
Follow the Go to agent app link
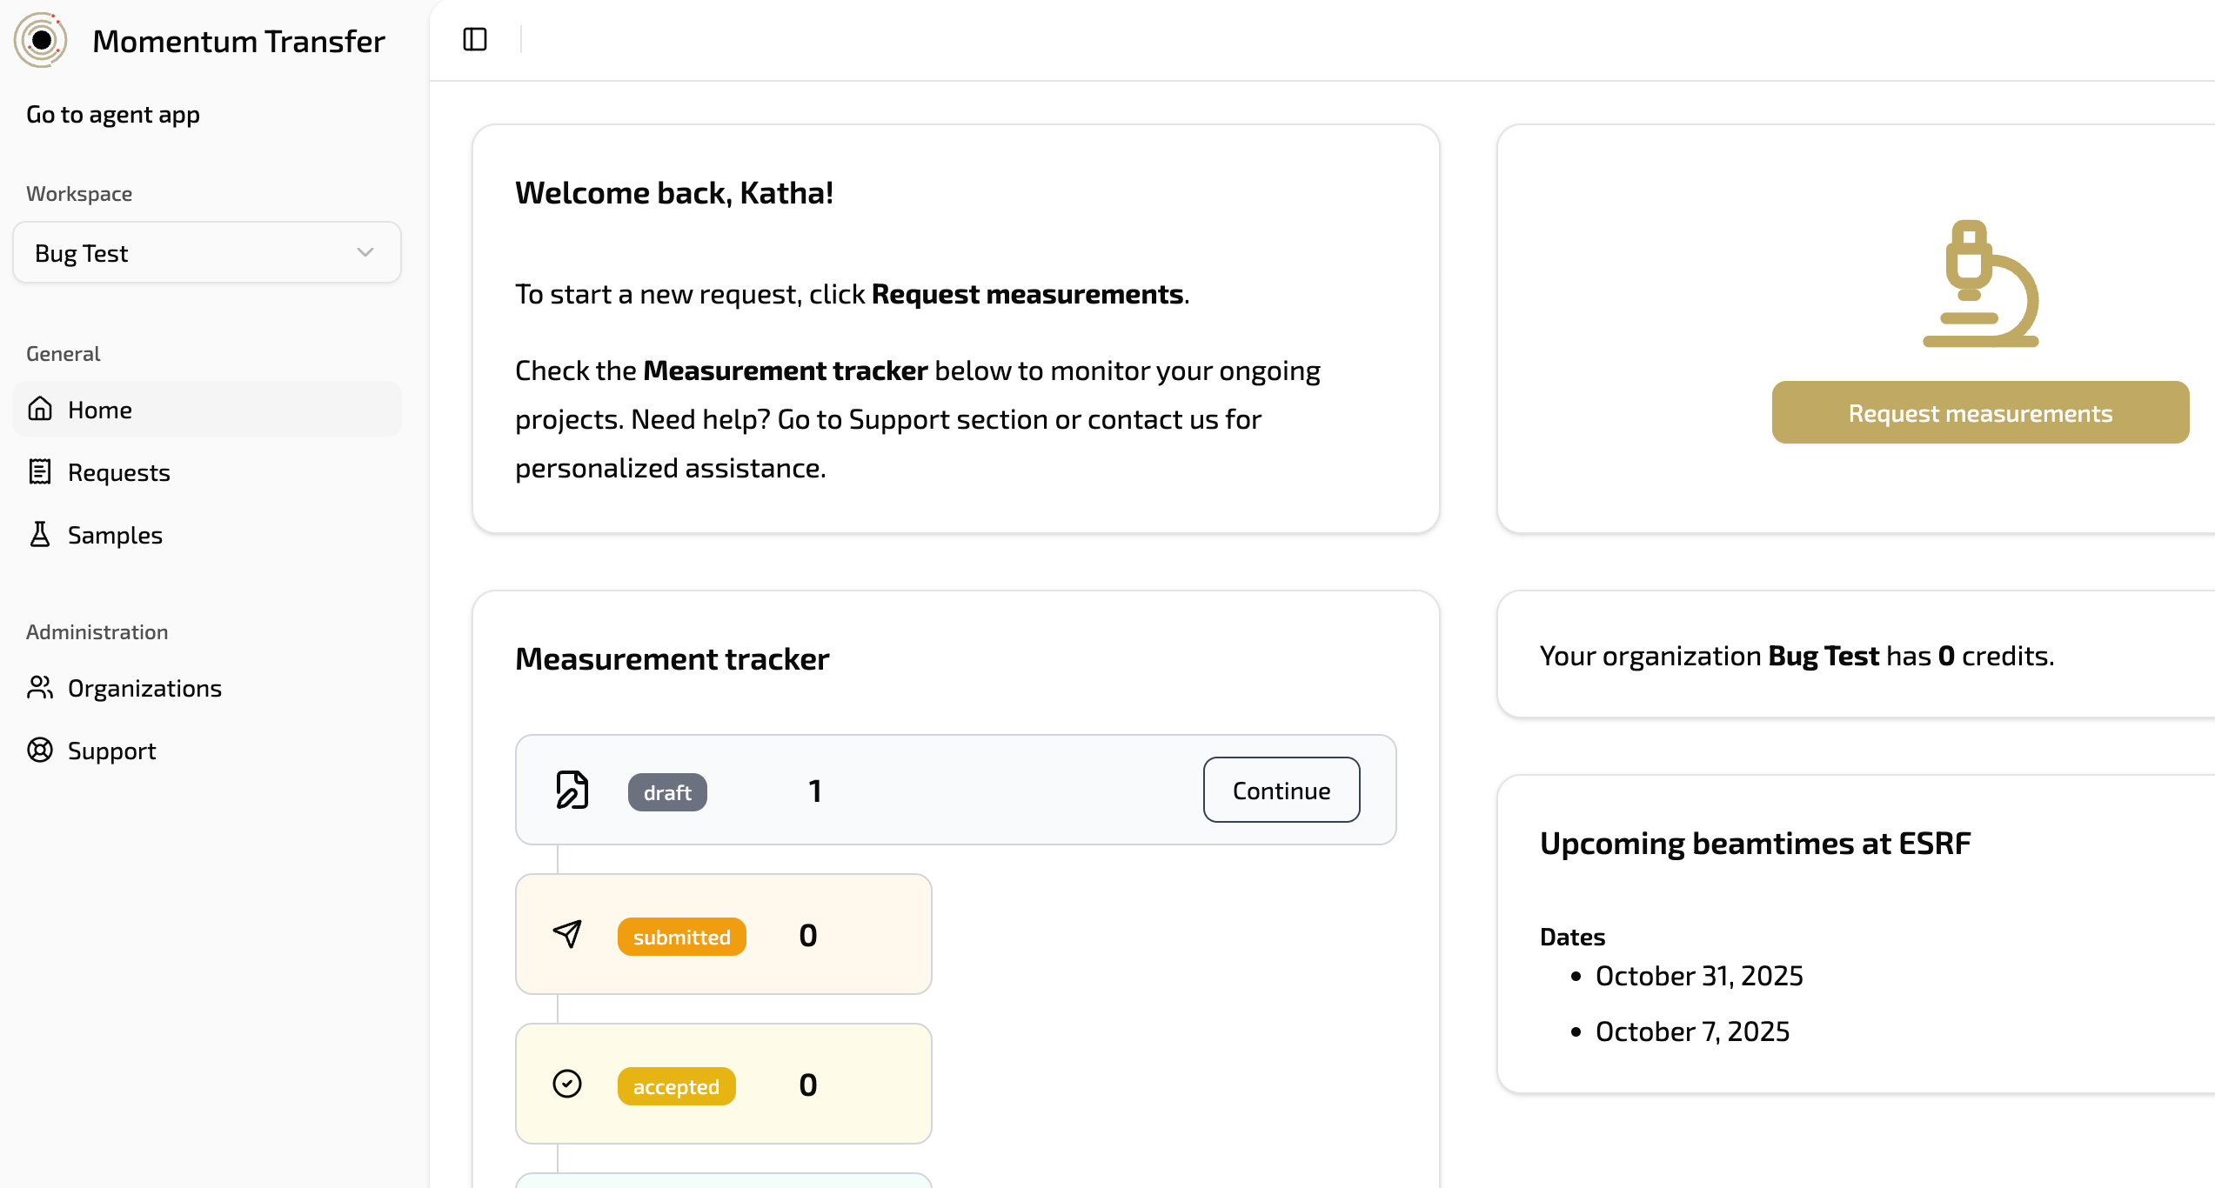pos(113,115)
